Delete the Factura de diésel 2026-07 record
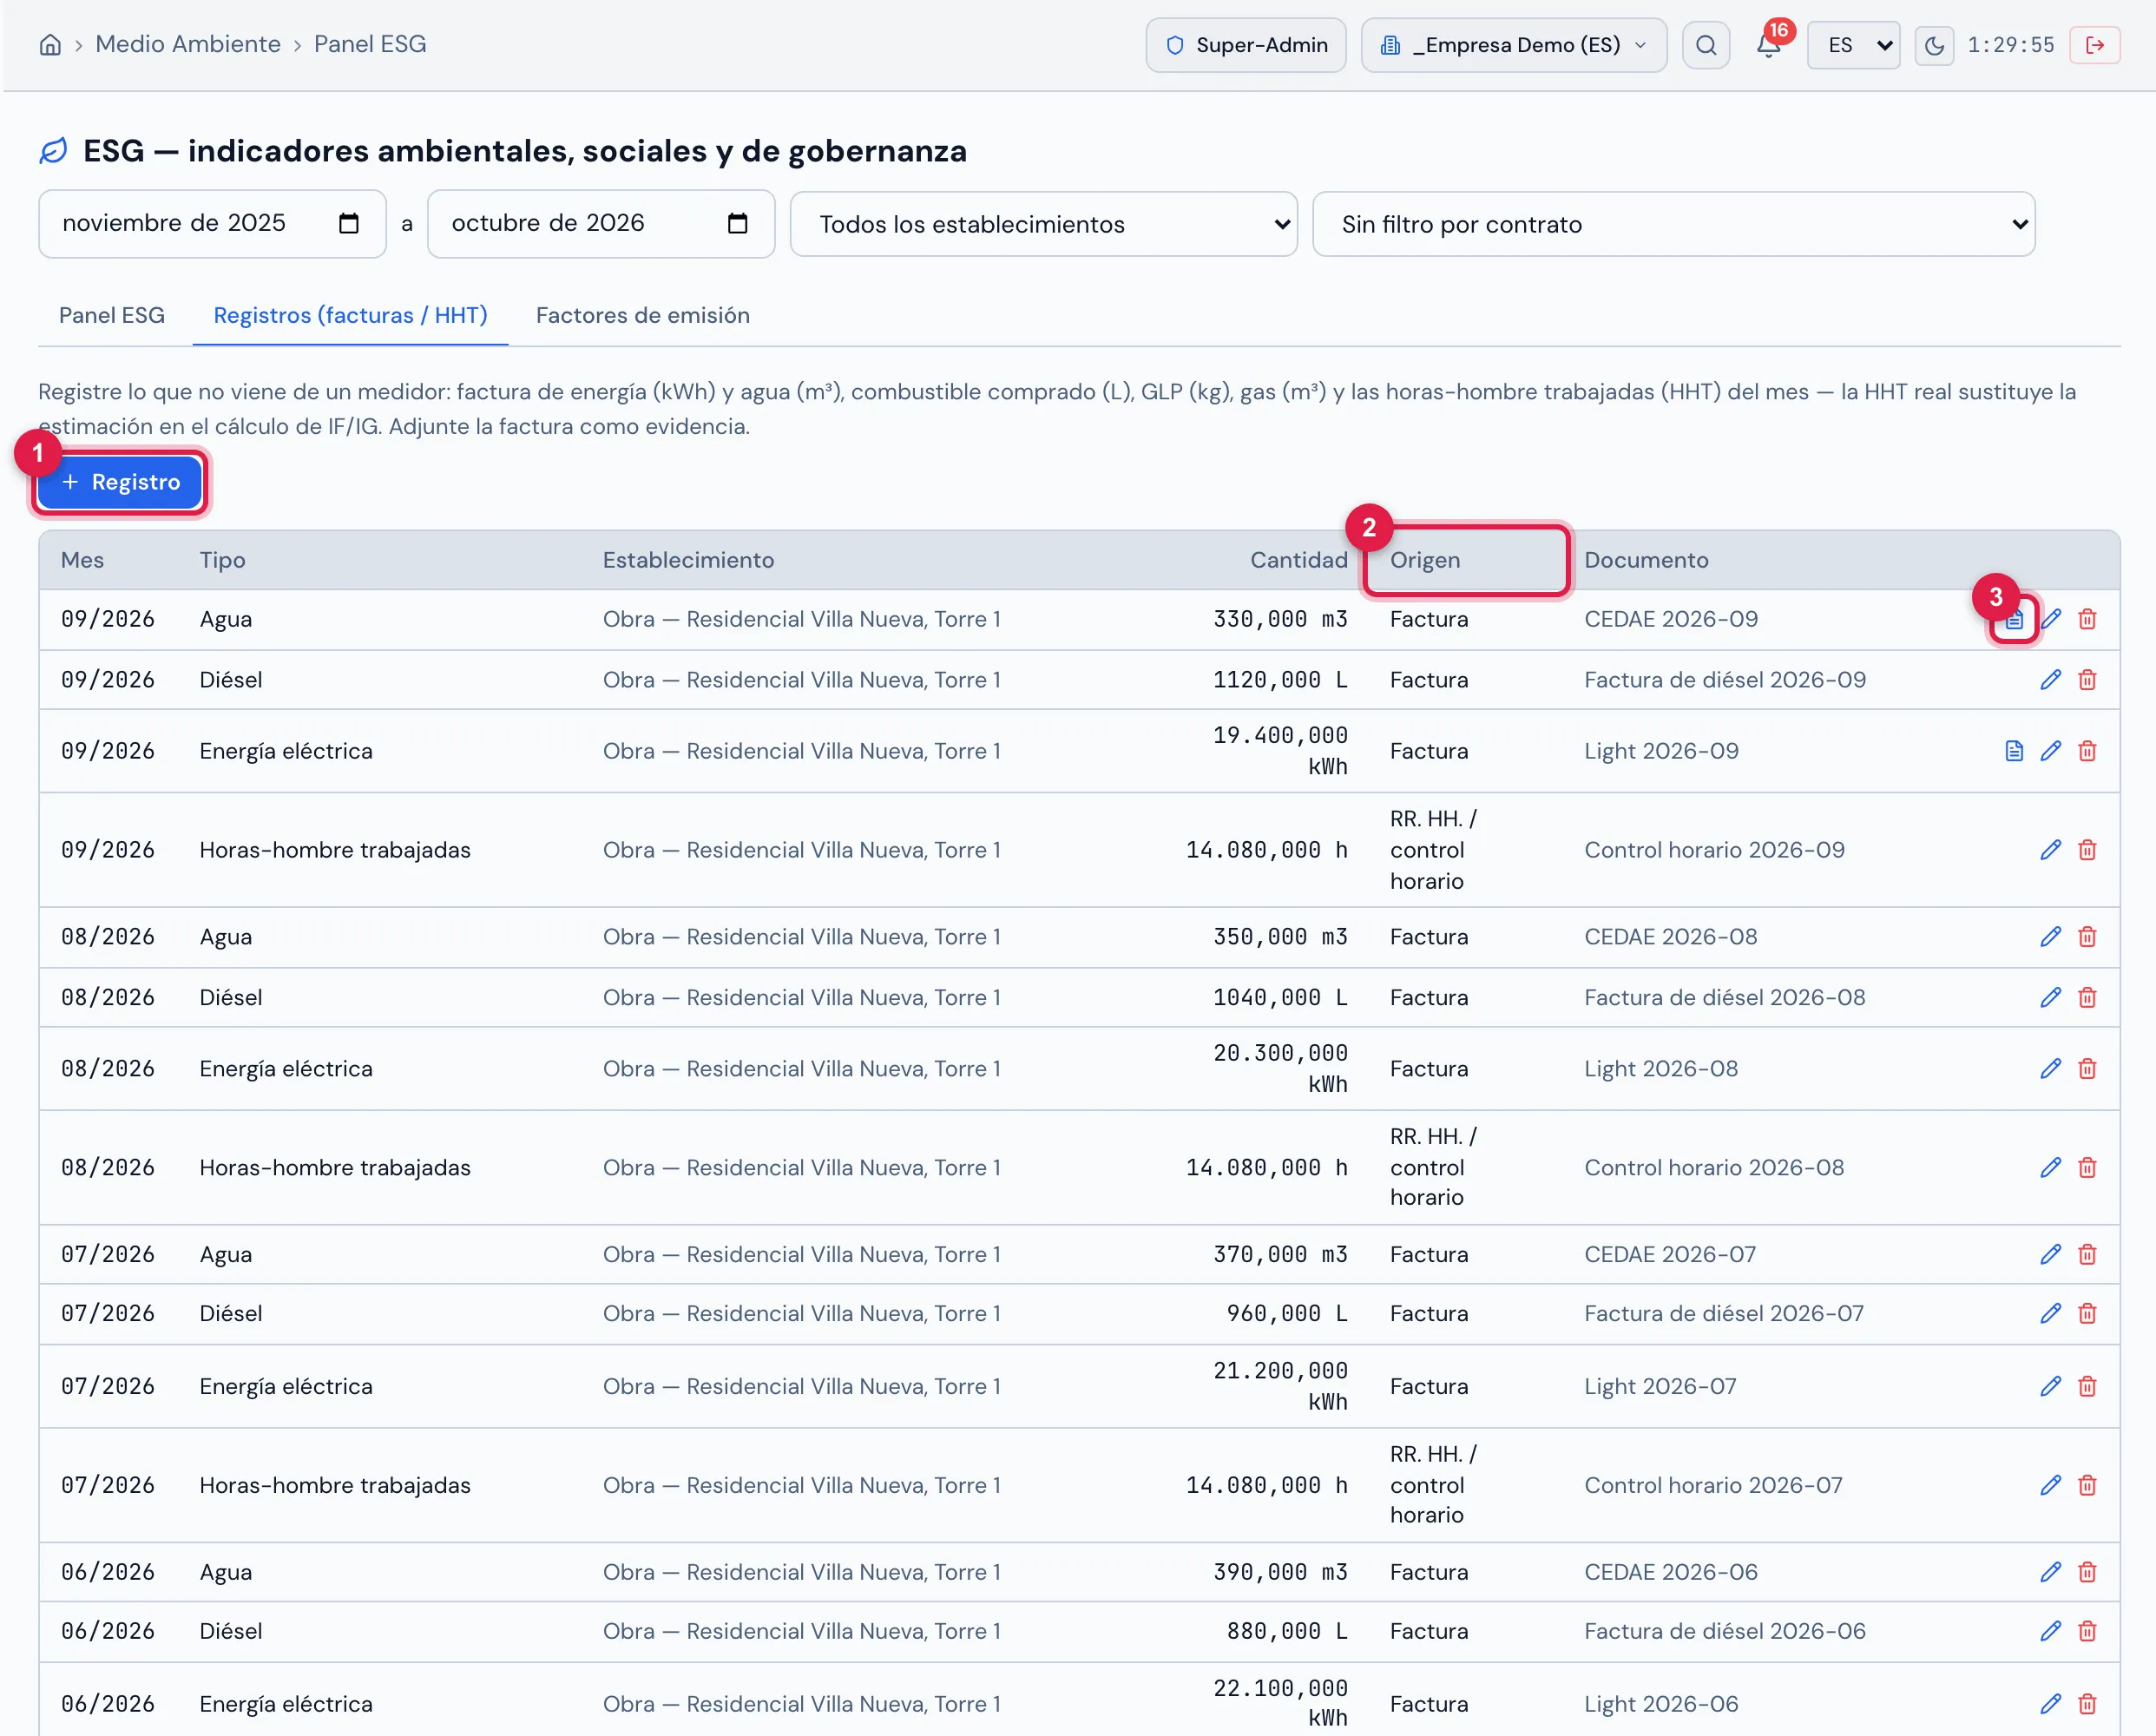The height and width of the screenshot is (1736, 2156). [x=2087, y=1314]
